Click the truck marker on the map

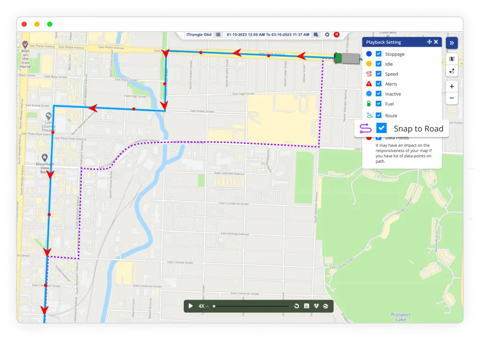click(346, 58)
